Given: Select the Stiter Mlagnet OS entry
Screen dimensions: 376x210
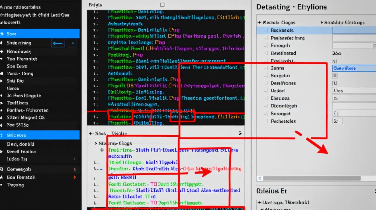Looking at the screenshot, I should point(26,118).
